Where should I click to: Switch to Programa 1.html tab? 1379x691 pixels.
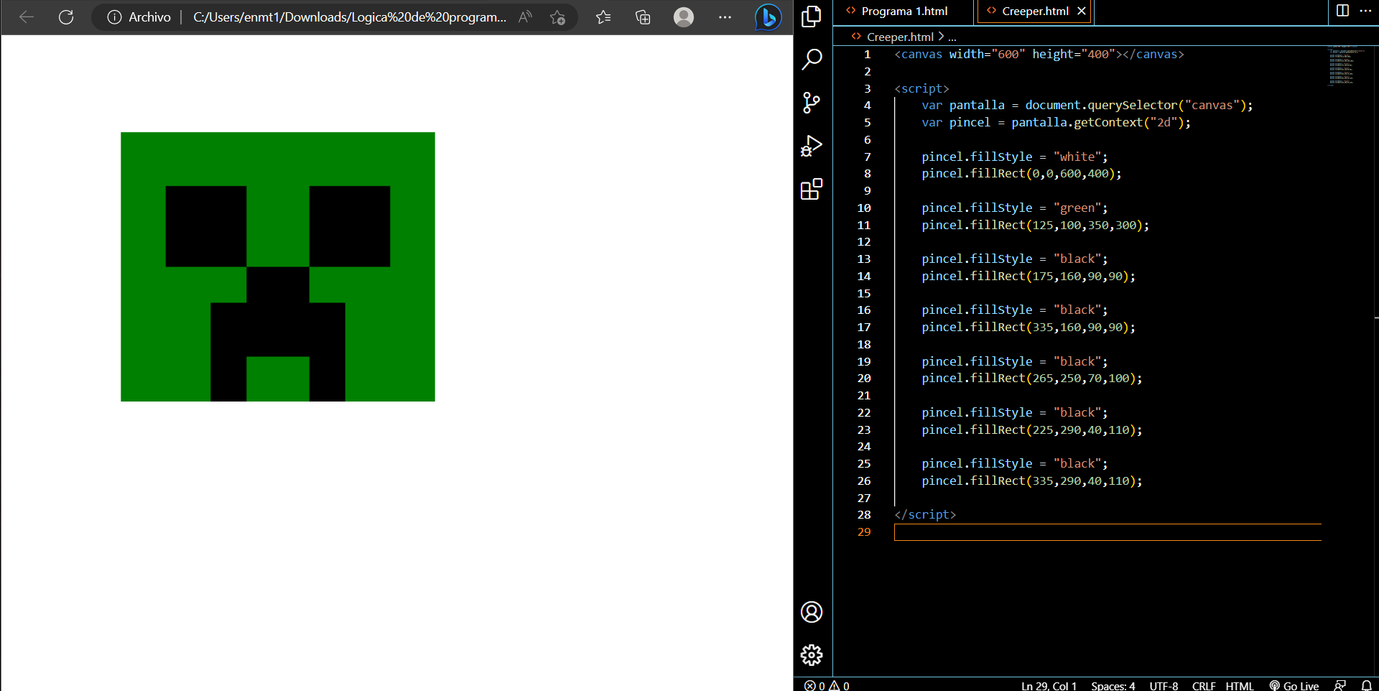(904, 11)
